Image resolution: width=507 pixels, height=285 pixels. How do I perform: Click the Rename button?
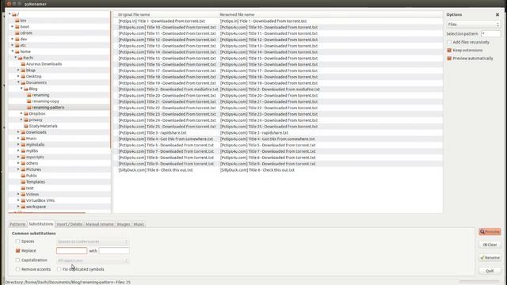pyautogui.click(x=490, y=257)
